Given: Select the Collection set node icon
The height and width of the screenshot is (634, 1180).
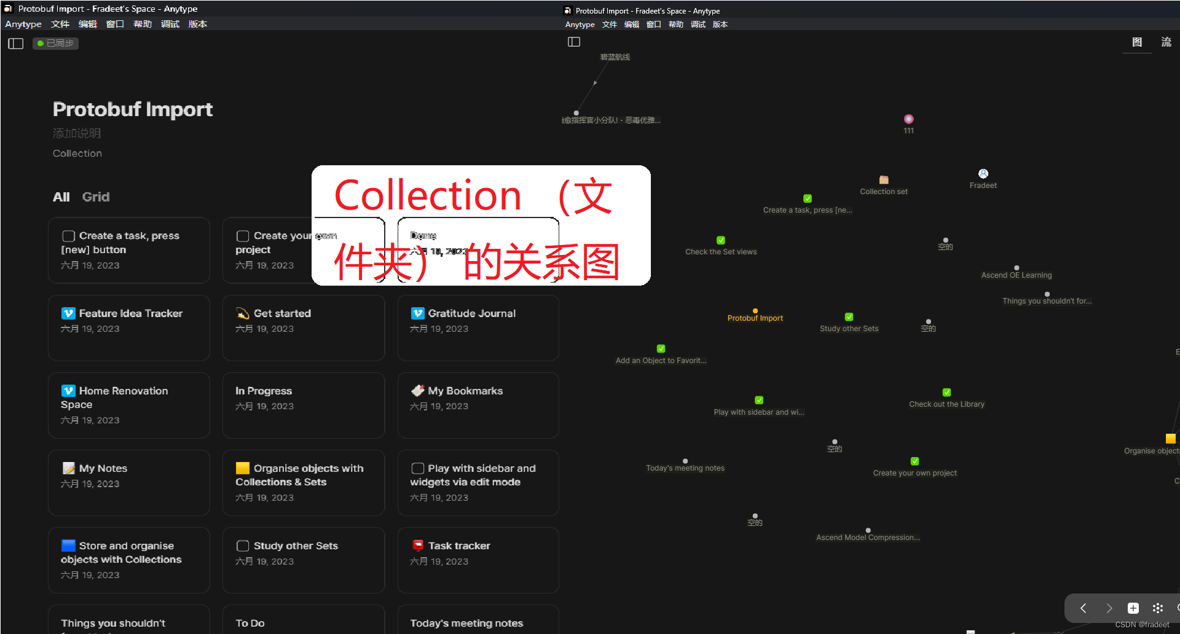Looking at the screenshot, I should [x=884, y=180].
